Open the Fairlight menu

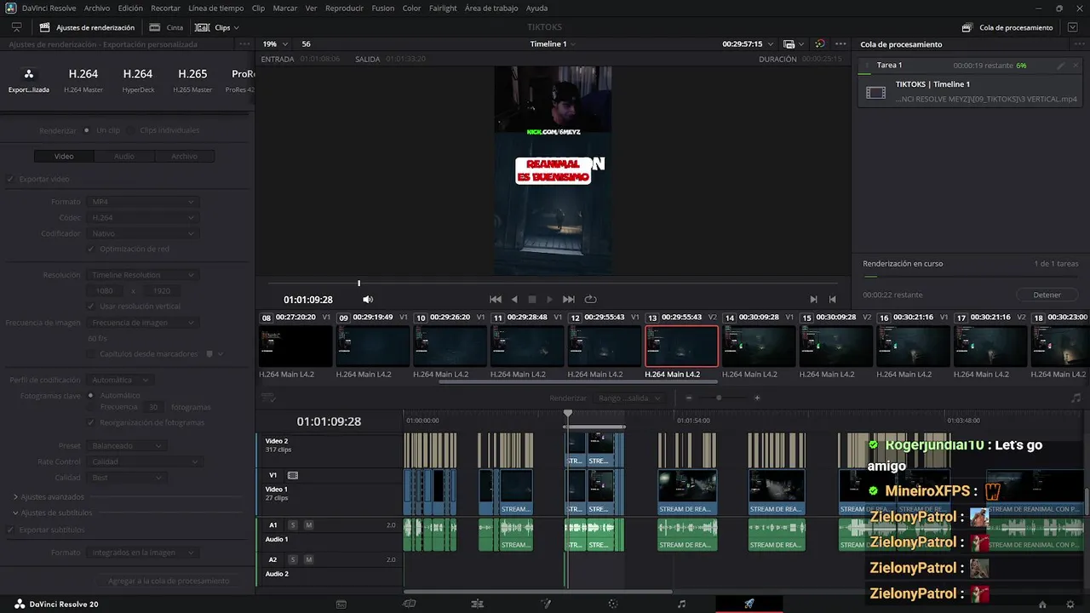[443, 8]
